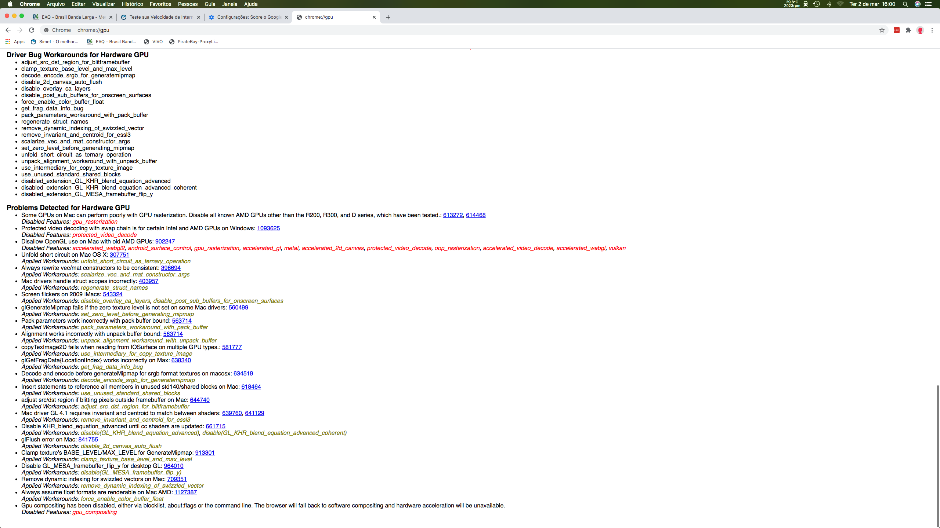940x528 pixels.
Task: Click the browser back arrow
Action: (x=8, y=30)
